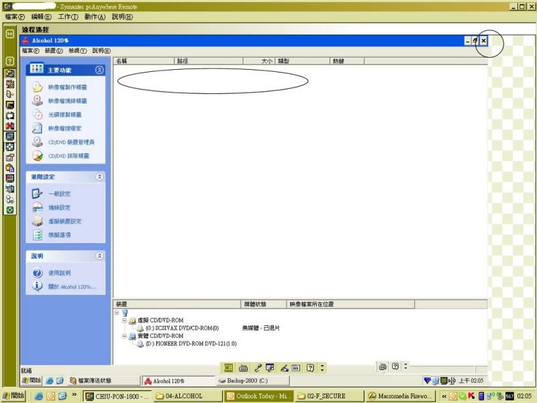Click the 熱鍵 hotkey column header
This screenshot has width=537, height=403.
tap(347, 61)
